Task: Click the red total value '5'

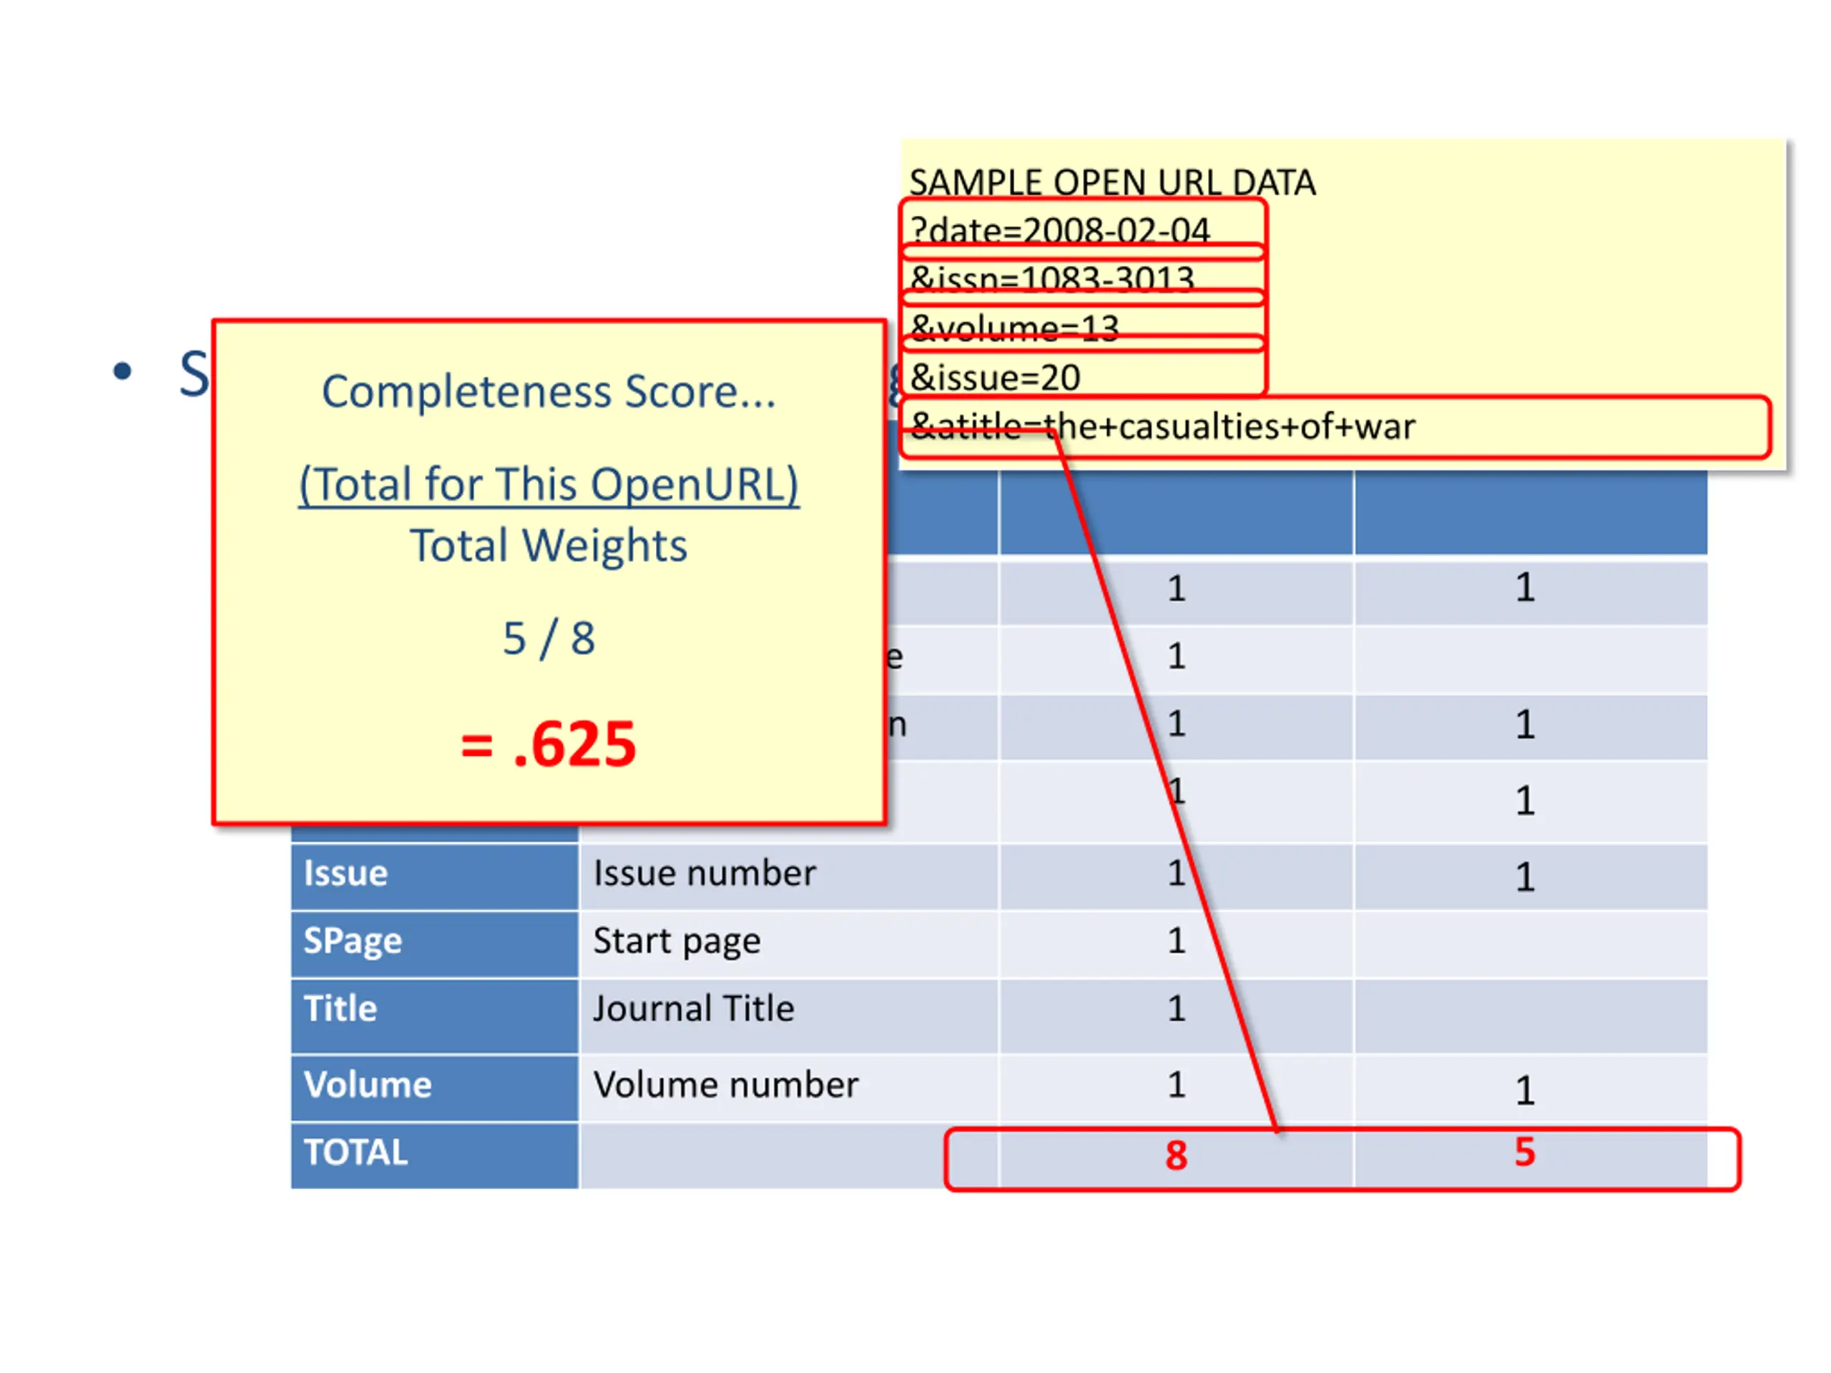Action: (x=1525, y=1152)
